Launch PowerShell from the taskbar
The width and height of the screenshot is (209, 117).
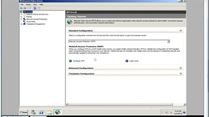pos(41,112)
